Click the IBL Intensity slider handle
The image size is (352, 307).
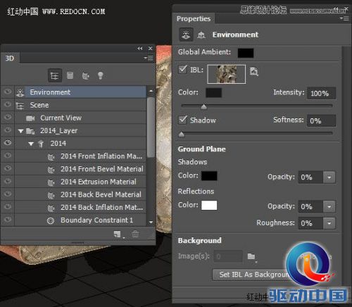click(203, 107)
